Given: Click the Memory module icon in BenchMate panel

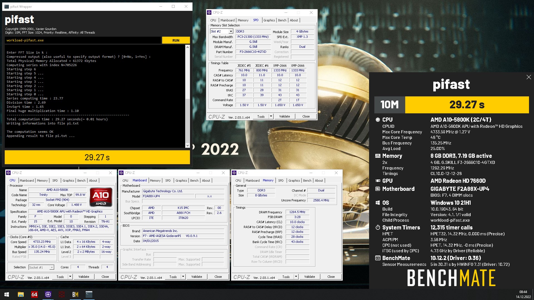Looking at the screenshot, I should tap(378, 156).
